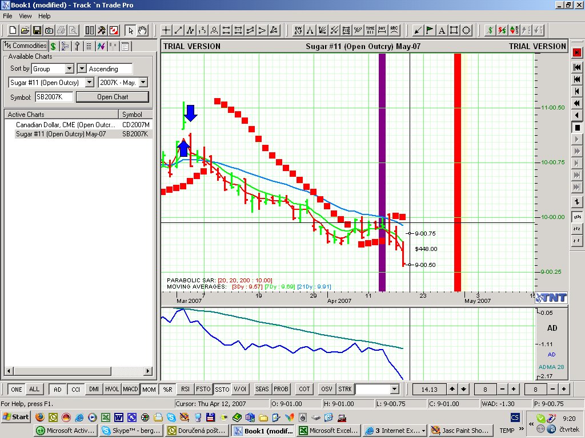Screen dimensions: 585x438
Task: Toggle the AD indicator
Action: [58, 389]
